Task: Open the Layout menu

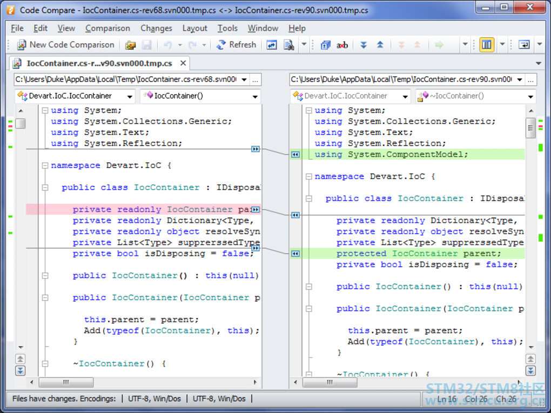Action: pos(194,28)
